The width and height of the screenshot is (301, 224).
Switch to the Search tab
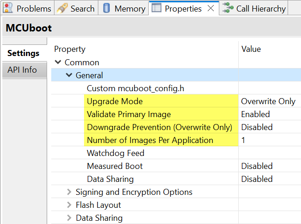(x=76, y=8)
